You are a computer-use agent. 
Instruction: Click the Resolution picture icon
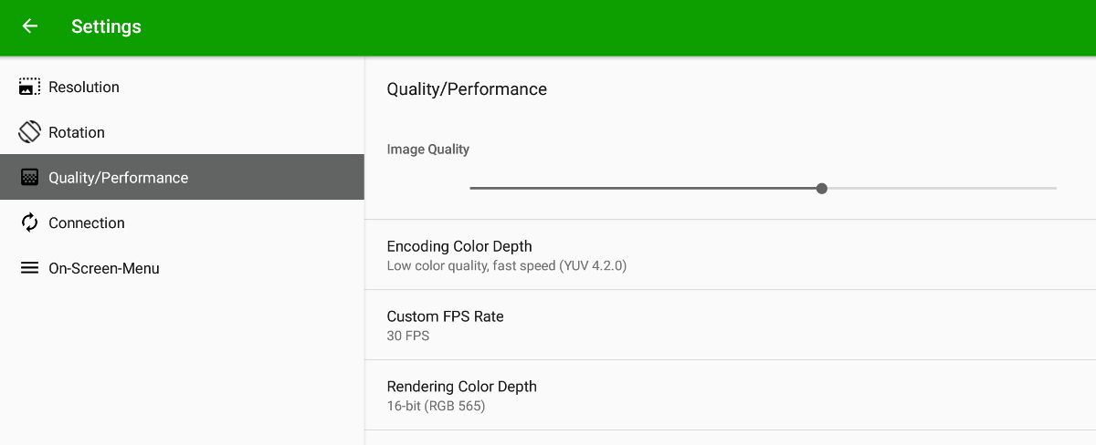click(29, 87)
